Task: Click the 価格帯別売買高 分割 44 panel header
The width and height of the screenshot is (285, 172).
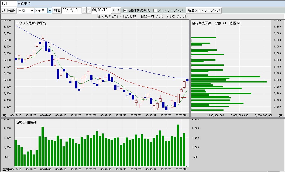Action: [x=216, y=23]
